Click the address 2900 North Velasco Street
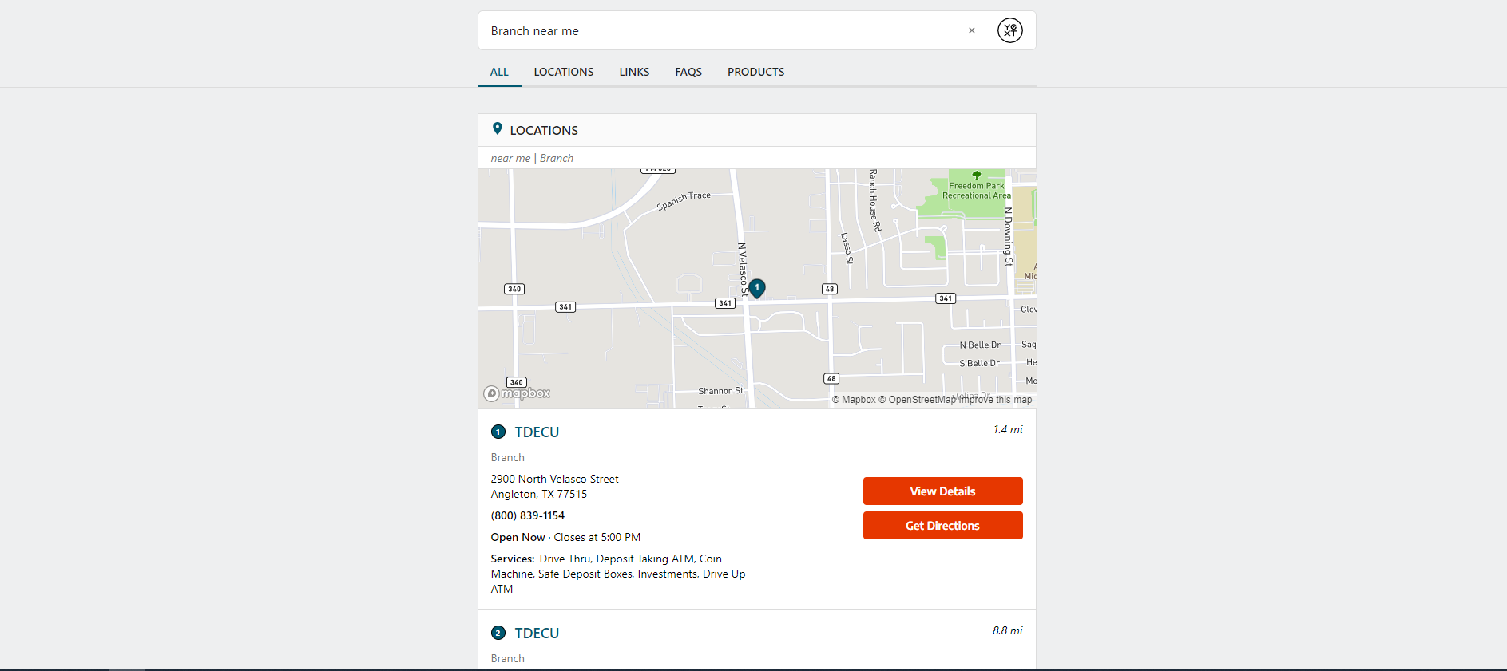The height and width of the screenshot is (671, 1507). (555, 479)
